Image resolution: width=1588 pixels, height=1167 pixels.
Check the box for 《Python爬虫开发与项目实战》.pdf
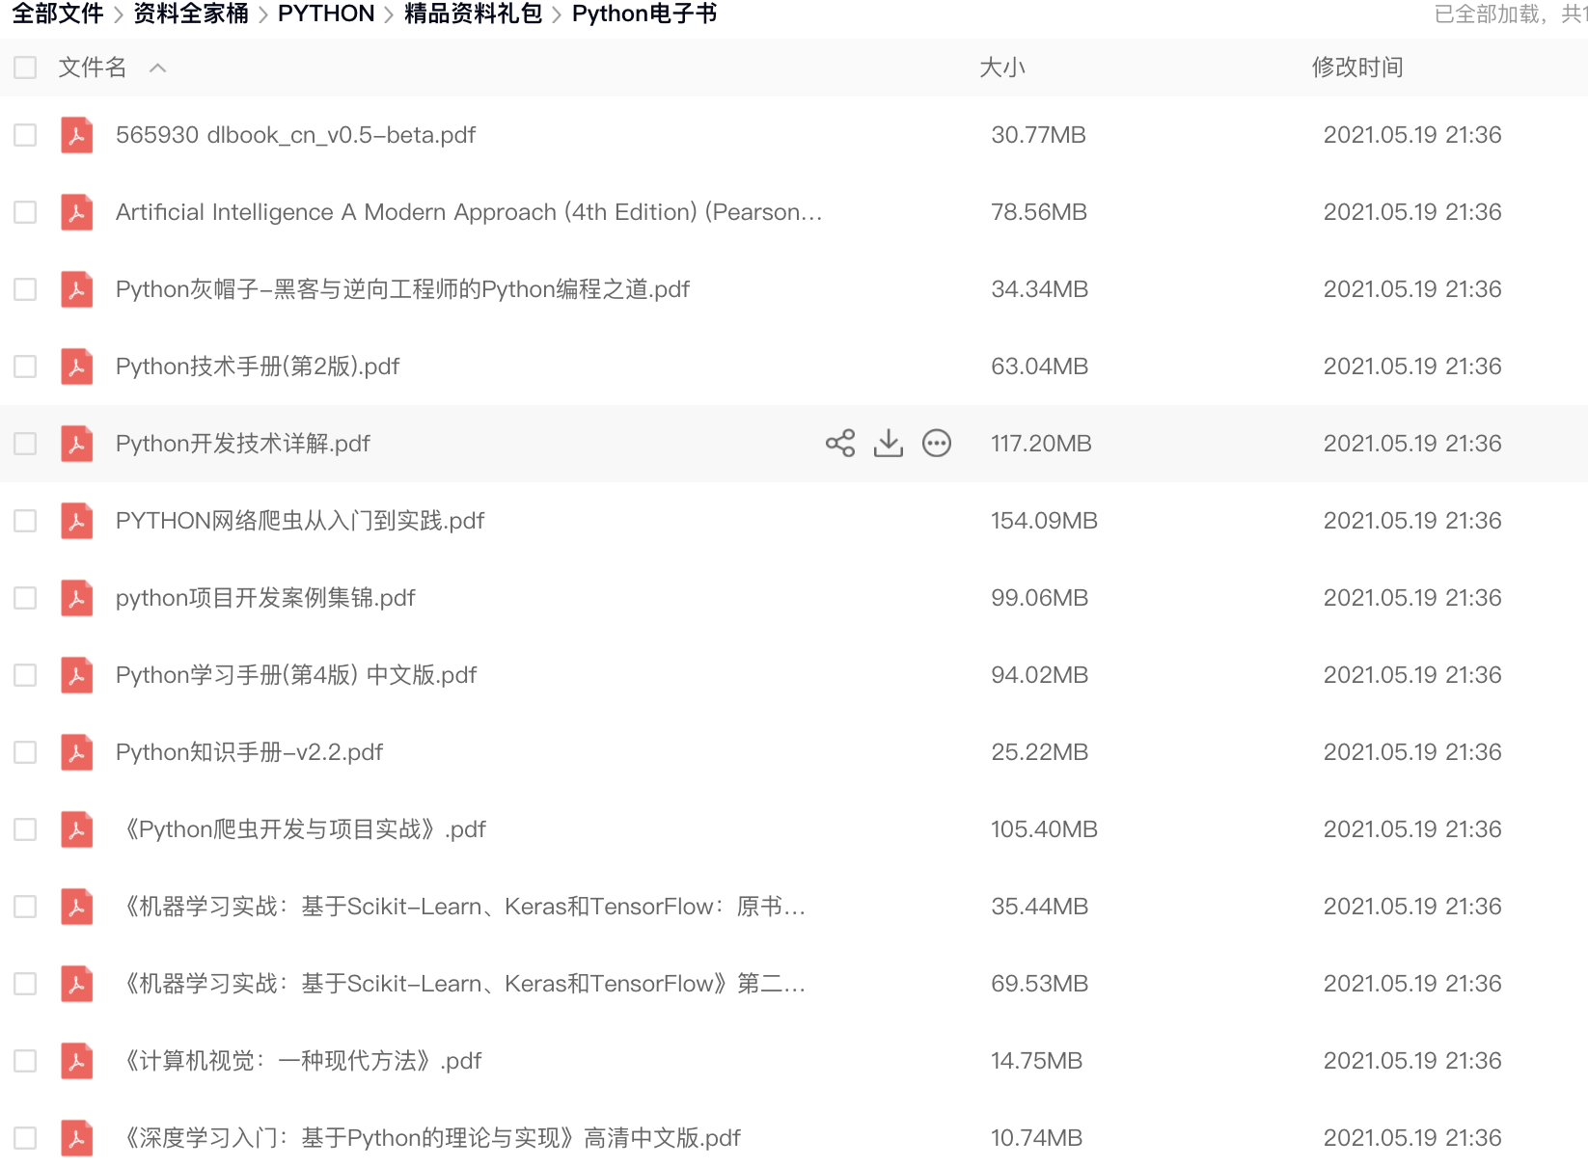pyautogui.click(x=25, y=829)
